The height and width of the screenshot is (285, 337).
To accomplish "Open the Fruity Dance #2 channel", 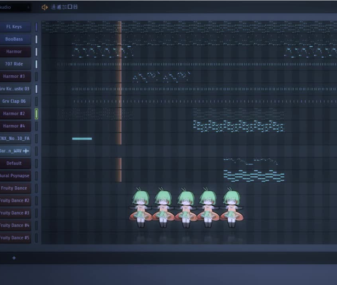I will click(15, 201).
